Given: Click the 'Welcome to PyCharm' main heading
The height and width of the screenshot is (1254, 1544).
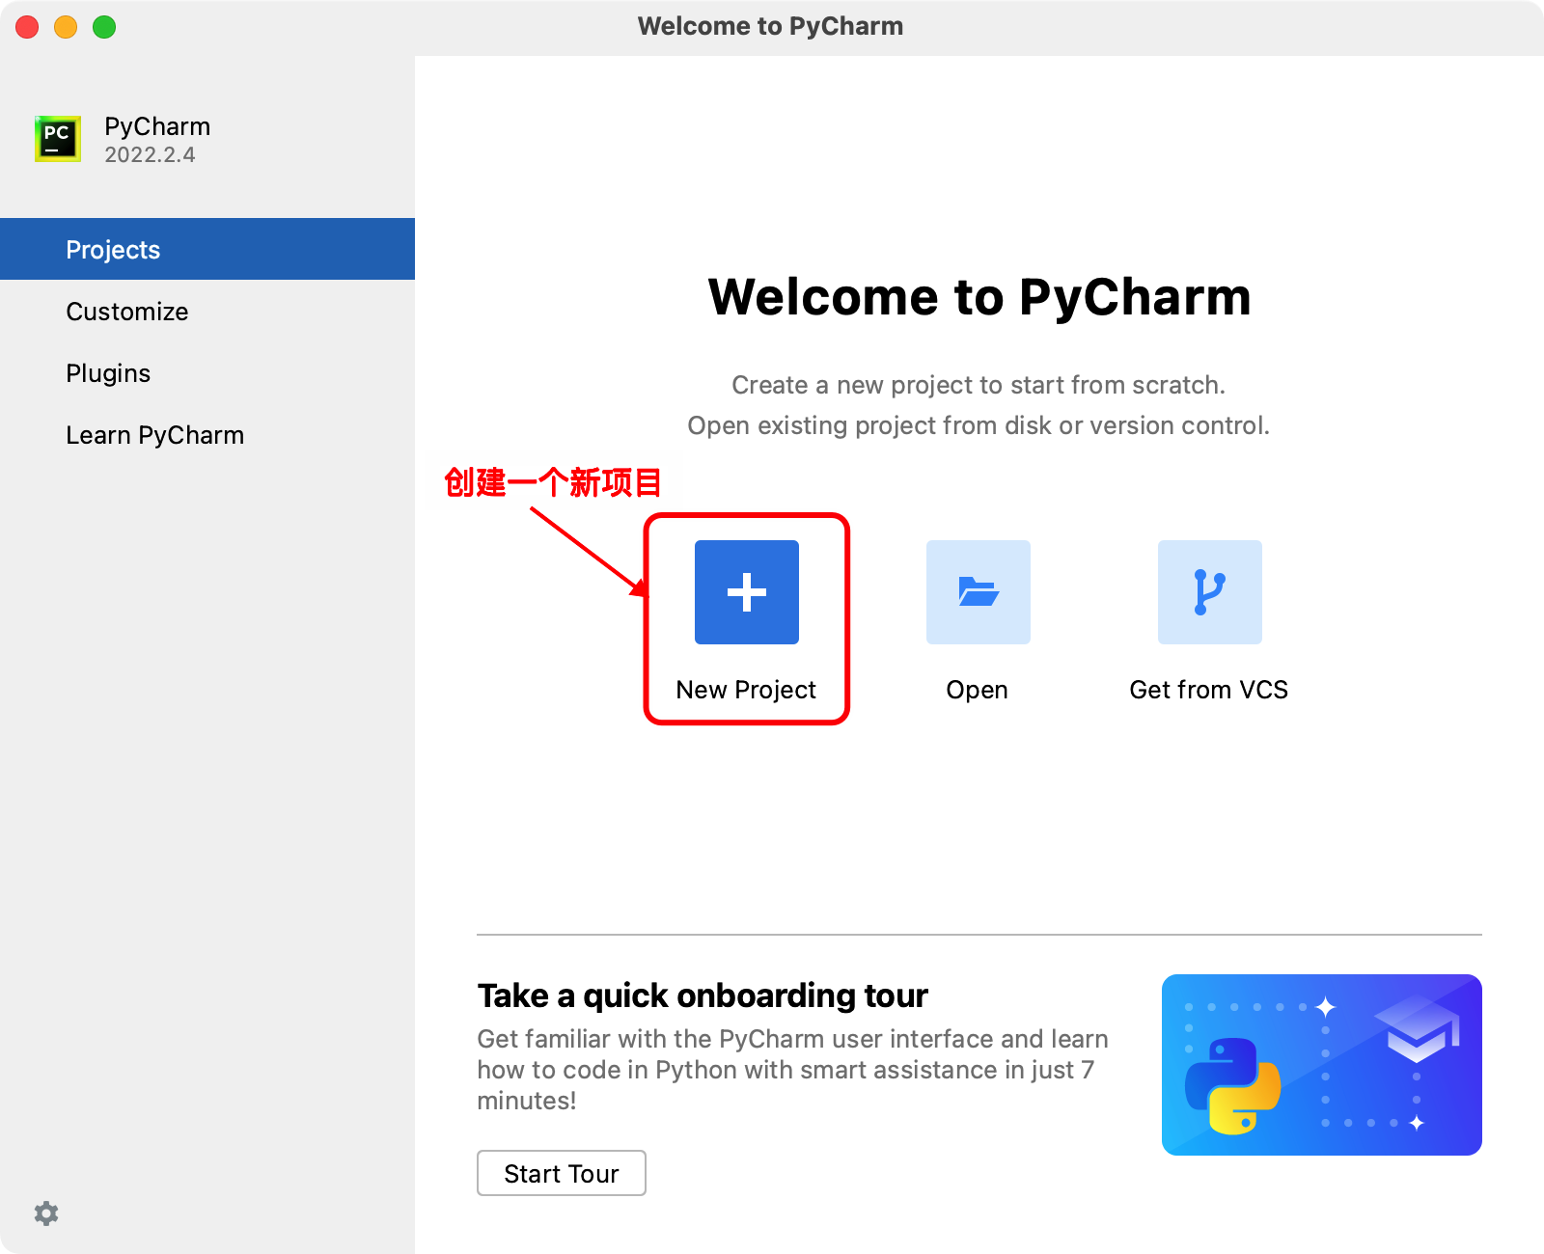Looking at the screenshot, I should tap(979, 296).
